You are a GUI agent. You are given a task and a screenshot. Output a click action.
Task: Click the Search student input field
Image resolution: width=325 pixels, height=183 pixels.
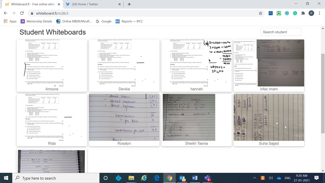tap(281, 32)
